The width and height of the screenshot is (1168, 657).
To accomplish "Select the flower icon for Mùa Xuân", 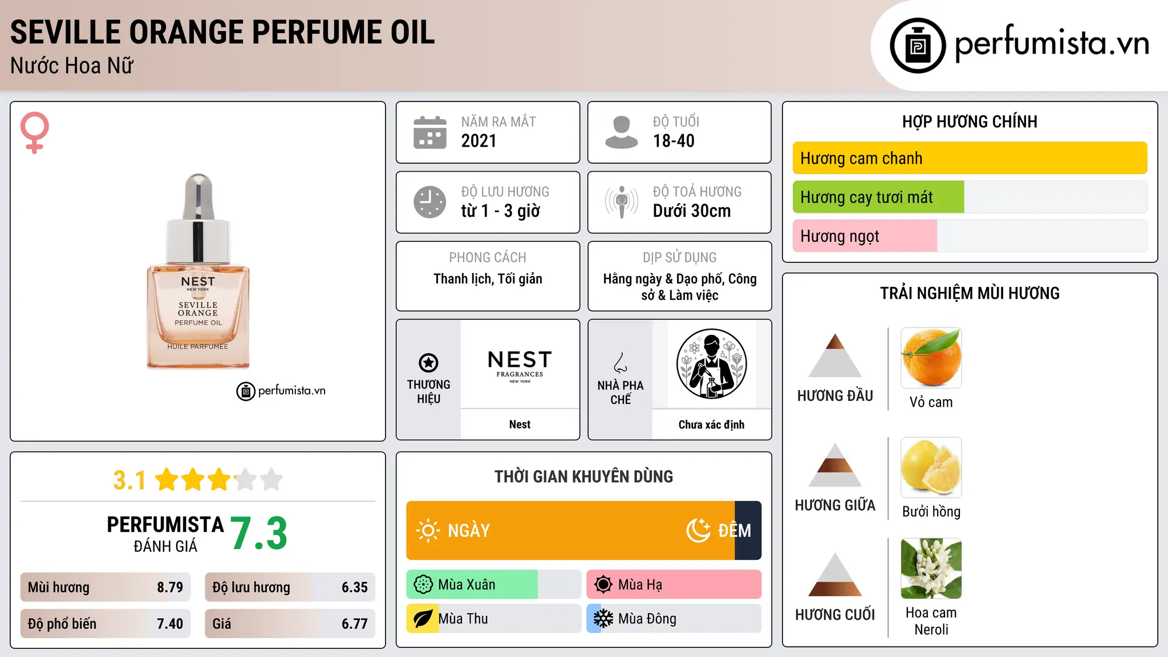I will (x=423, y=585).
